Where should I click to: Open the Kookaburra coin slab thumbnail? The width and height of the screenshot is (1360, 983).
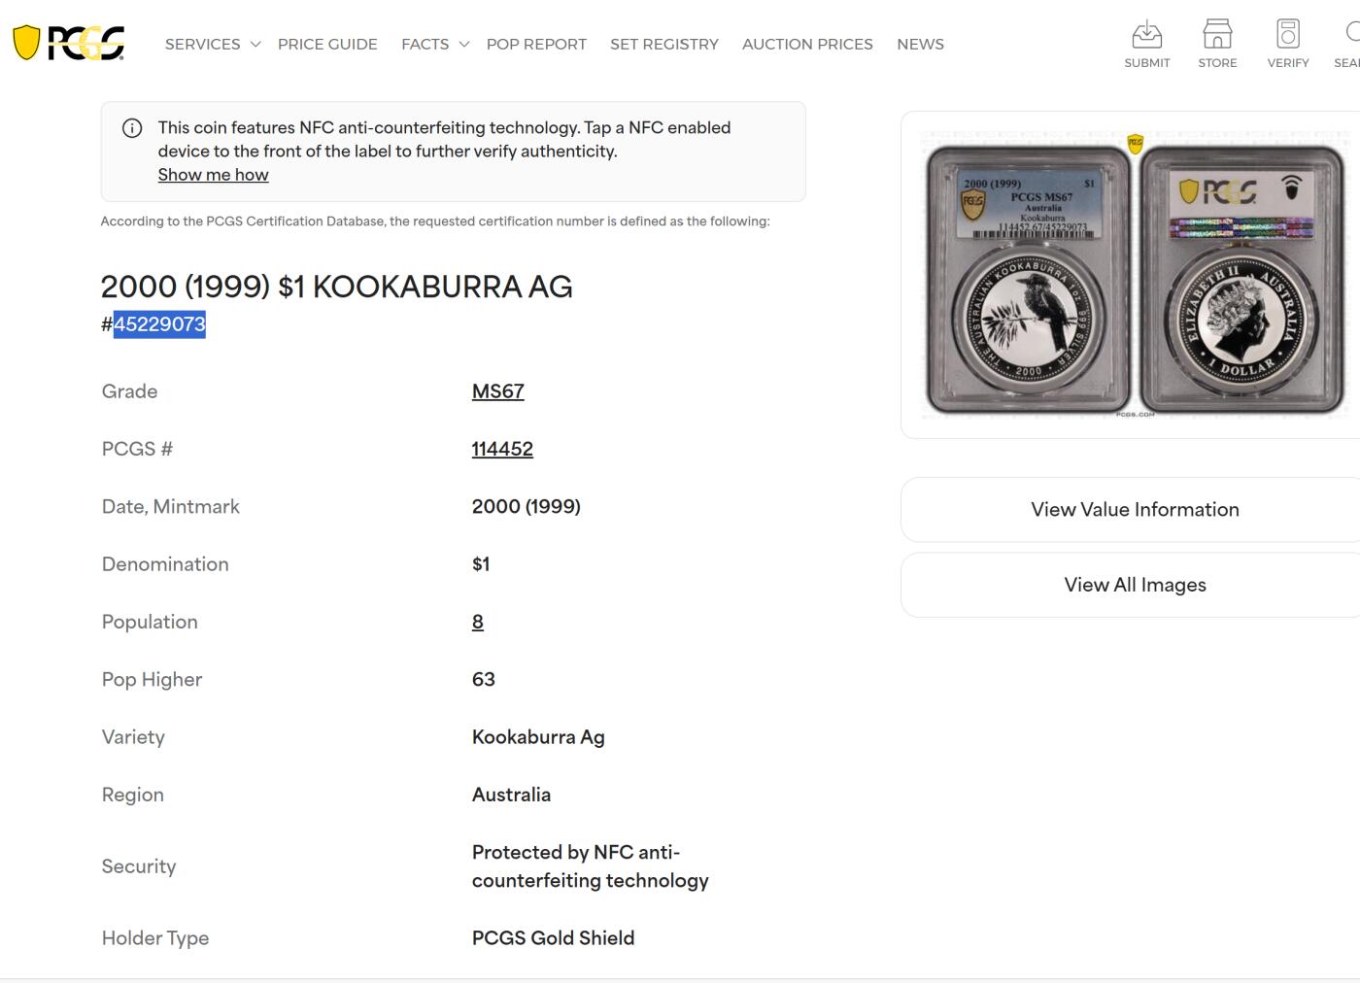pos(1135,276)
